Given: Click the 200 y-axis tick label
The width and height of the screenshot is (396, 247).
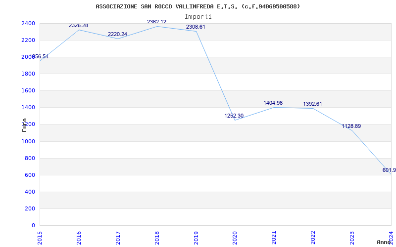Looking at the screenshot, I should click(x=30, y=209).
